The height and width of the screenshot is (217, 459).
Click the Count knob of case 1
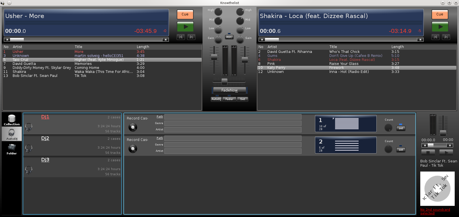pos(388,128)
